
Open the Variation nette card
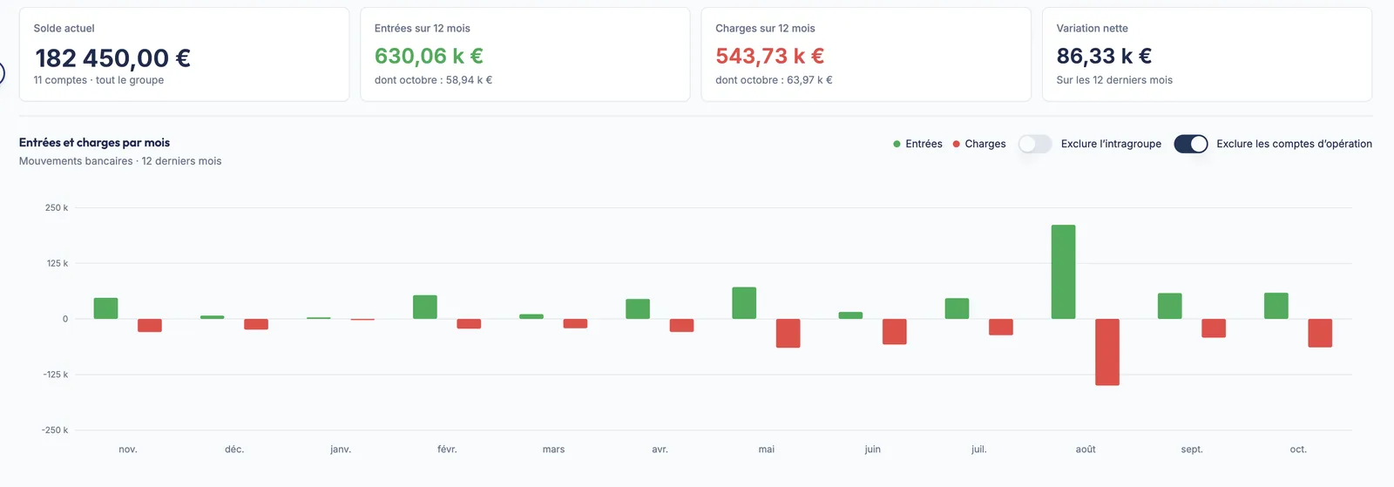pos(1207,55)
